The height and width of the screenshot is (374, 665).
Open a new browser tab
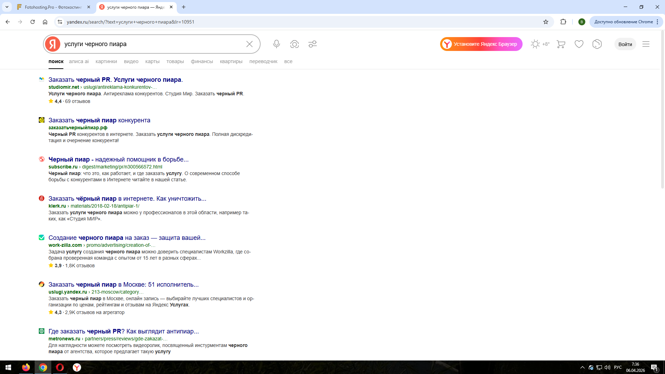coord(184,7)
